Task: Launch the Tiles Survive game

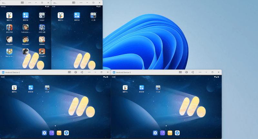Action: (9, 52)
